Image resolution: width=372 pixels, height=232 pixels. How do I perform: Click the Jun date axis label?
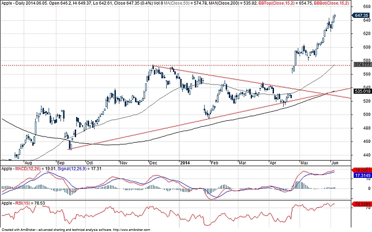335,163
